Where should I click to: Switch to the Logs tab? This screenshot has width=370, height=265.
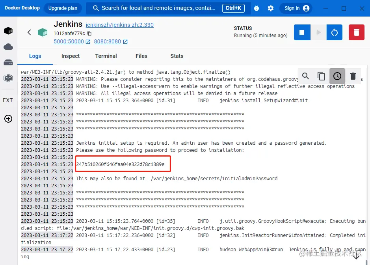[35, 56]
